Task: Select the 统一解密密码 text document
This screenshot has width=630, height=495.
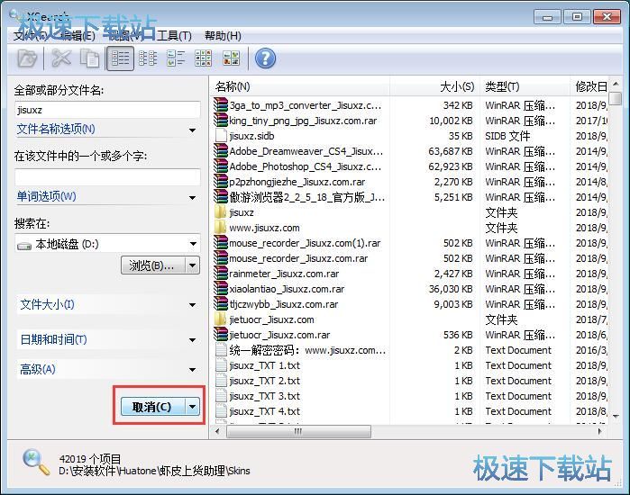Action: (307, 350)
